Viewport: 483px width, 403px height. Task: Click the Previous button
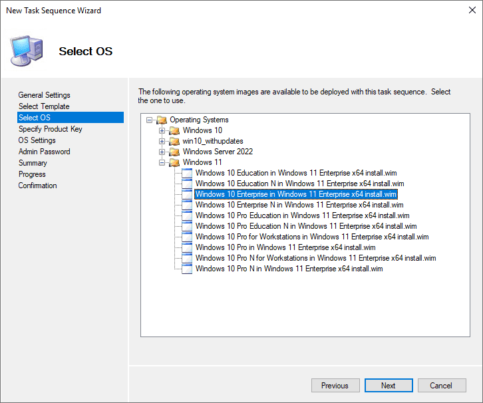[335, 386]
